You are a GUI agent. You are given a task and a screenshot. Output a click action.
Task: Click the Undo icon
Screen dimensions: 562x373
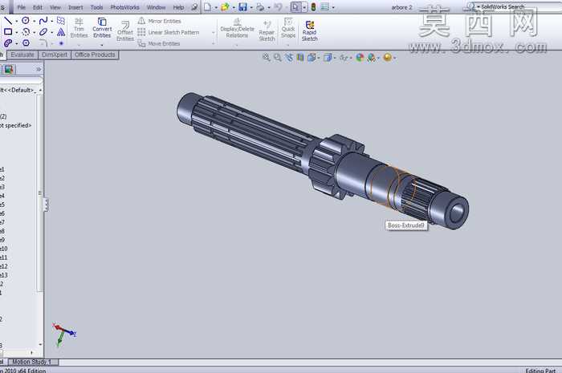[x=278, y=6]
